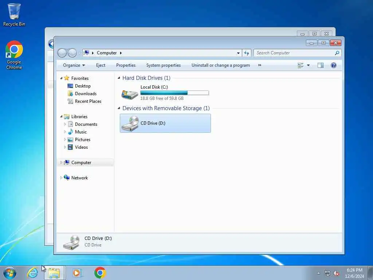This screenshot has height=280, width=373.
Task: Click Uninstall or change a program
Action: pyautogui.click(x=221, y=65)
